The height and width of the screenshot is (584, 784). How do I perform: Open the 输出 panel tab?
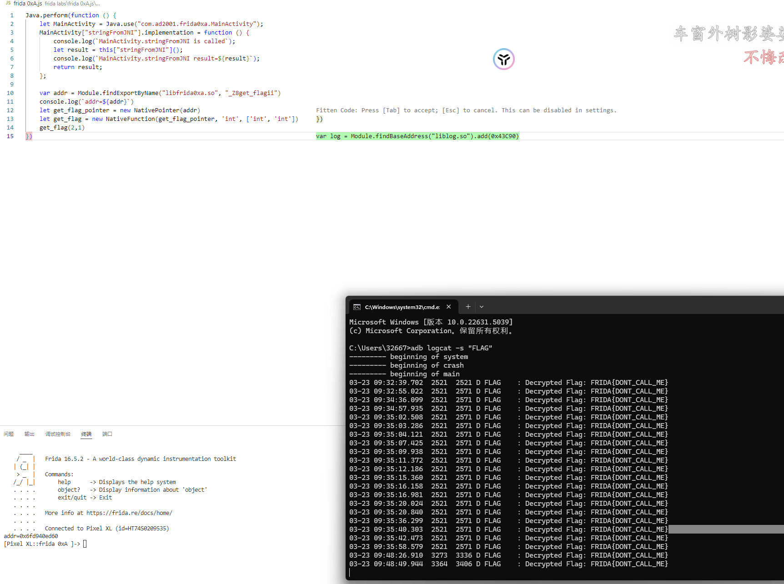pyautogui.click(x=30, y=434)
